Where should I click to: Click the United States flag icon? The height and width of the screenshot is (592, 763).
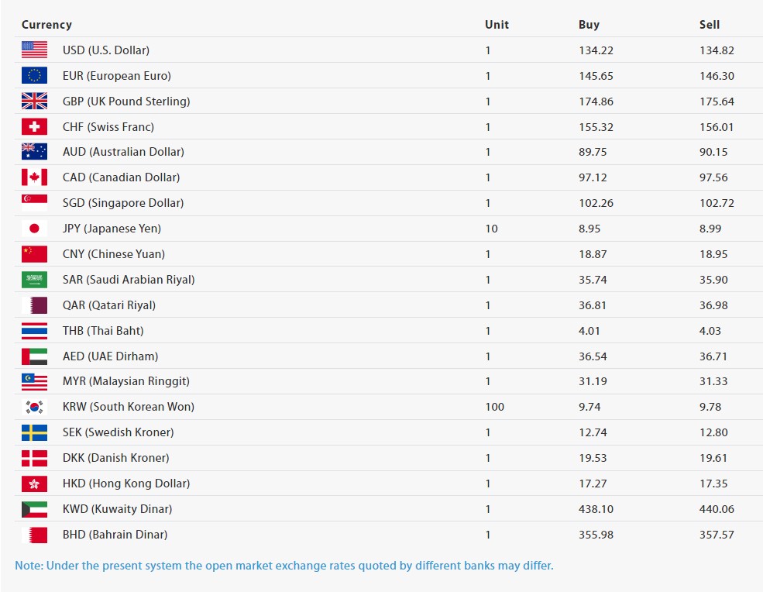[34, 50]
